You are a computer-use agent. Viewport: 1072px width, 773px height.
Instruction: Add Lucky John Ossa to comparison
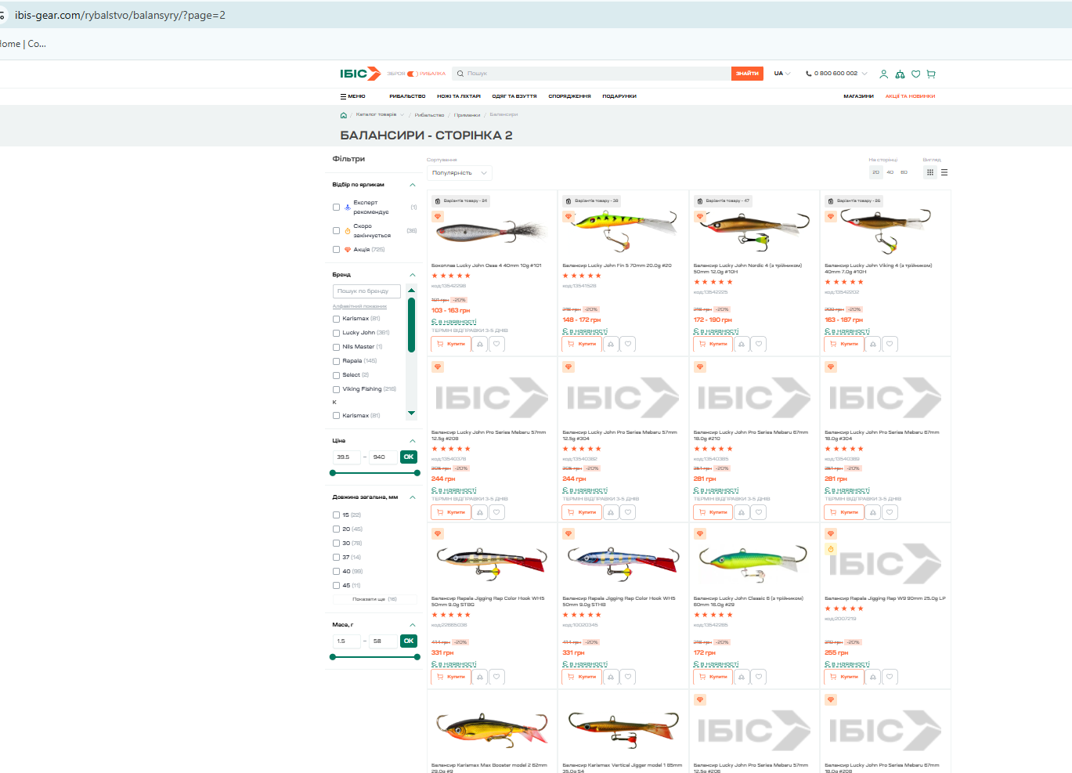(479, 344)
